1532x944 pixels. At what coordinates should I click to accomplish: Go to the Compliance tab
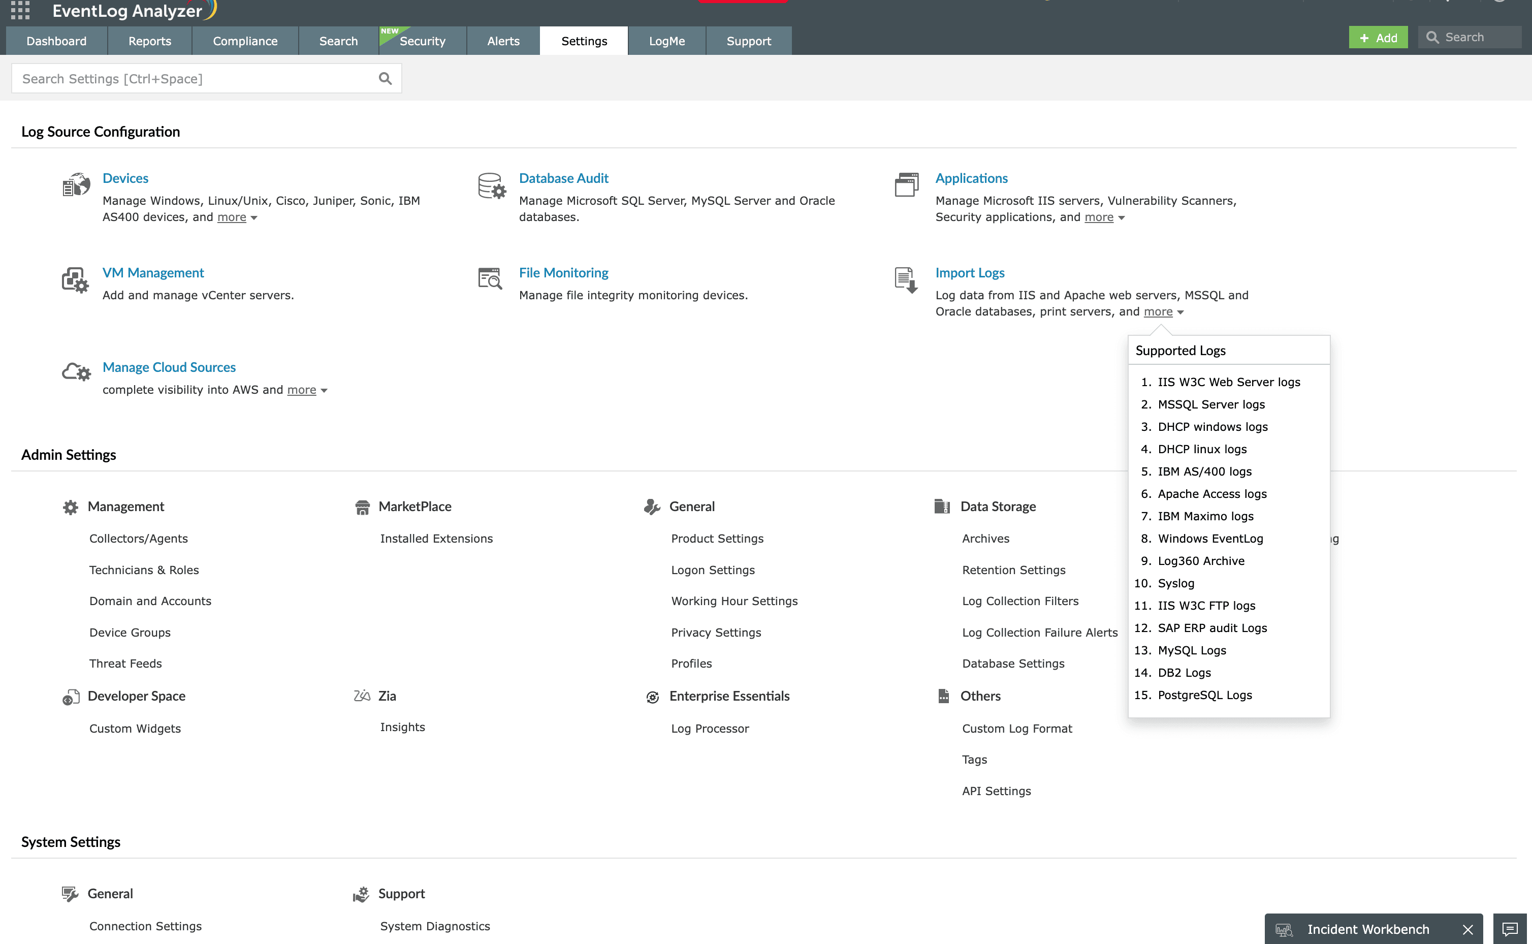245,41
